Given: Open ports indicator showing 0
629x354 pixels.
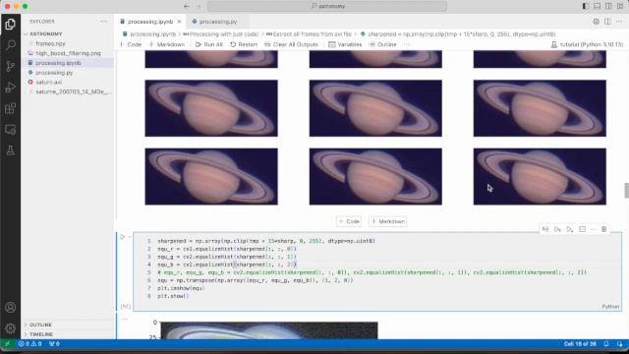Looking at the screenshot, I should pos(54,344).
